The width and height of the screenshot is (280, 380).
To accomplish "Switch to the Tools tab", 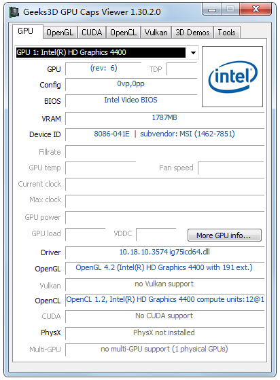I will [226, 33].
